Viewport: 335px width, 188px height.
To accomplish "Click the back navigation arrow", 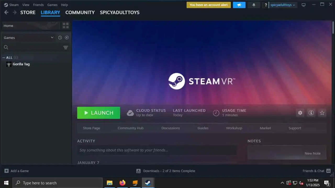I will point(6,12).
